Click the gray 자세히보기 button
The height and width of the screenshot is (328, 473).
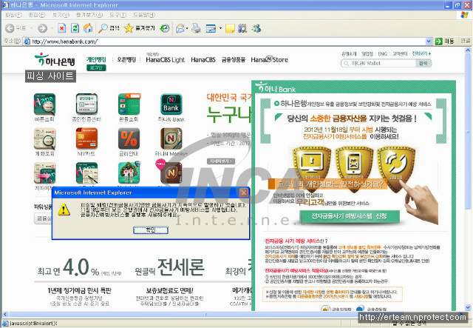[221, 161]
